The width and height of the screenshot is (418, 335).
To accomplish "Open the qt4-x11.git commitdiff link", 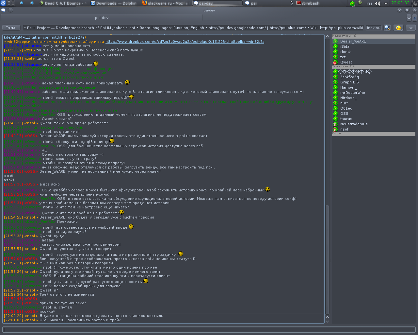I will pyautogui.click(x=44, y=38).
